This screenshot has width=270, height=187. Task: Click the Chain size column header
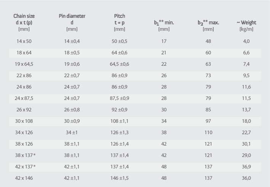click(24, 22)
